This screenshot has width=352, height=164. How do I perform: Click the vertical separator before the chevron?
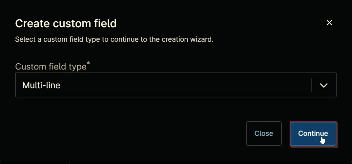click(x=311, y=85)
